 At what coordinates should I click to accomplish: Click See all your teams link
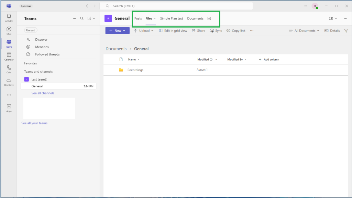click(x=34, y=123)
